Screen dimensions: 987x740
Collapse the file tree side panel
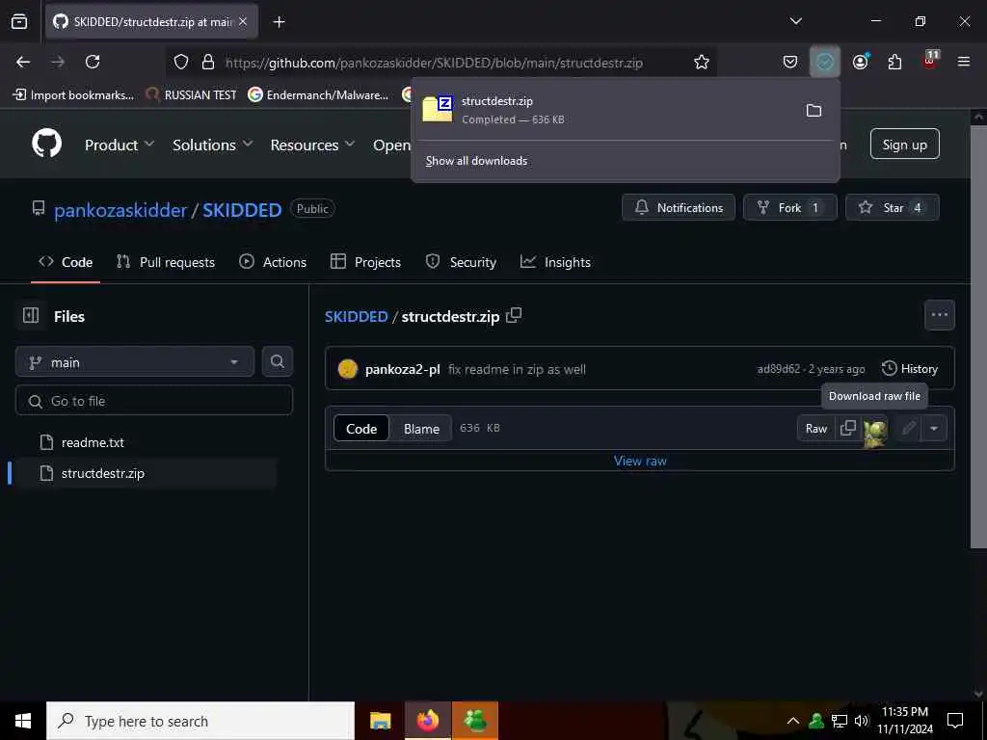click(x=31, y=316)
